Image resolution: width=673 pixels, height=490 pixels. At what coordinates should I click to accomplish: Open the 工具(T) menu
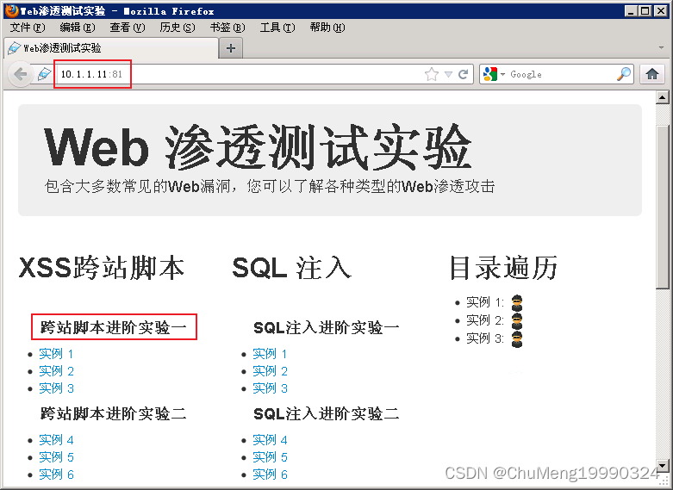click(277, 28)
